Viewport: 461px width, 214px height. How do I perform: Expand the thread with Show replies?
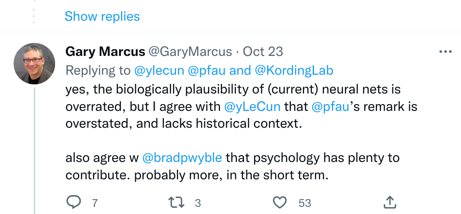click(102, 16)
